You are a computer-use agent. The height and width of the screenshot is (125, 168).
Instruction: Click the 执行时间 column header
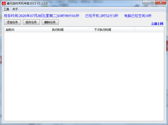pyautogui.click(x=72, y=30)
